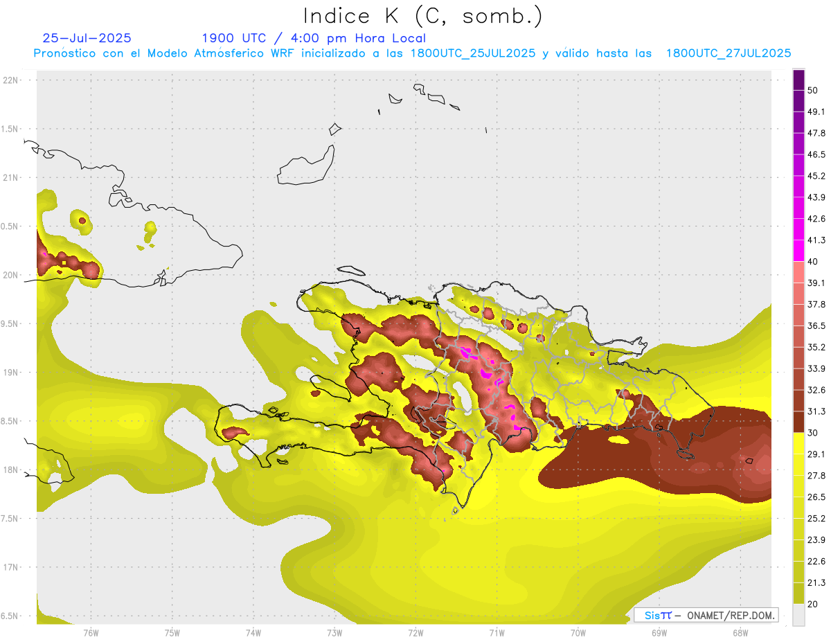
Task: Click the colorbar value "42.6"
Action: click(x=816, y=219)
